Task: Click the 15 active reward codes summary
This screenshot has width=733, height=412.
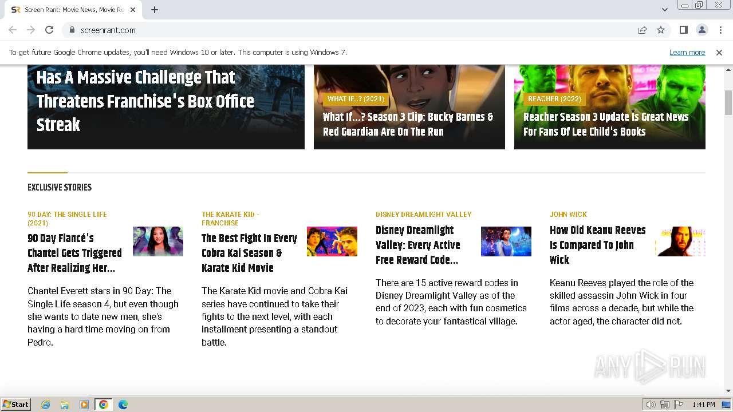Action: click(x=451, y=302)
